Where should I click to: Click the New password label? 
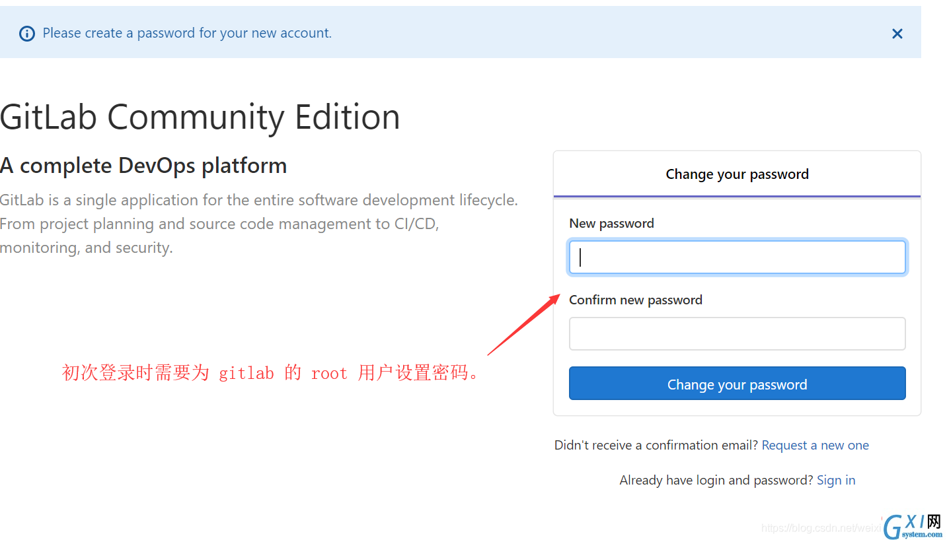coord(611,223)
